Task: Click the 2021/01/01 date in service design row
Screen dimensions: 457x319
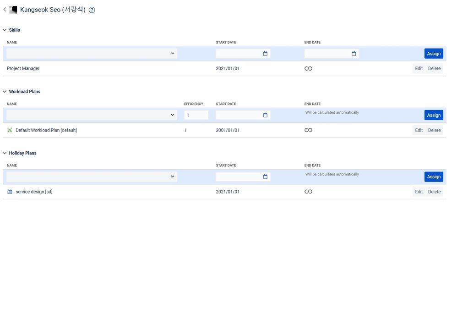Action: 227,192
